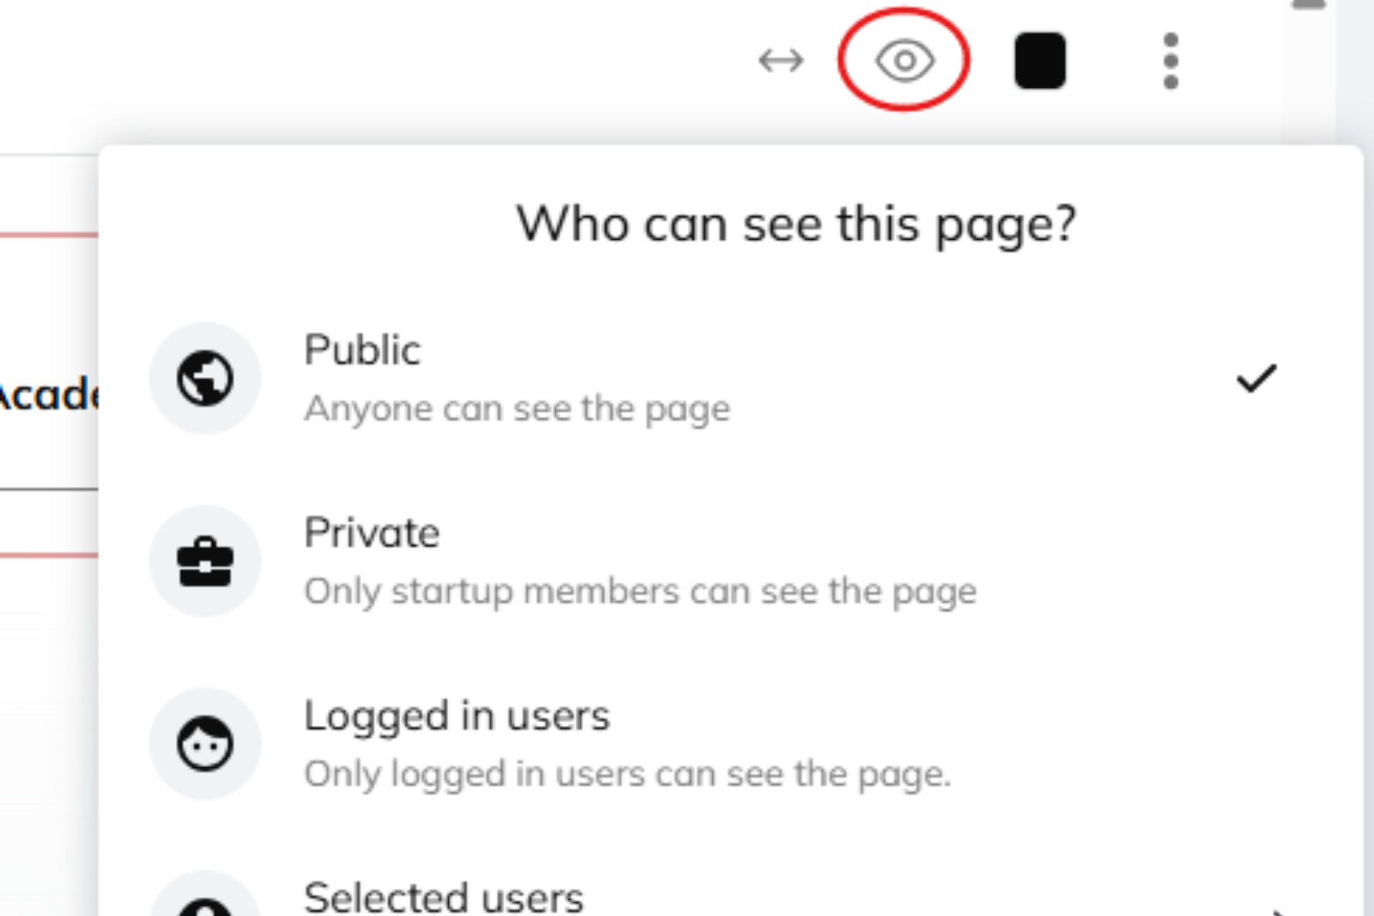
Task: Click the eye visibility icon
Action: pos(905,60)
